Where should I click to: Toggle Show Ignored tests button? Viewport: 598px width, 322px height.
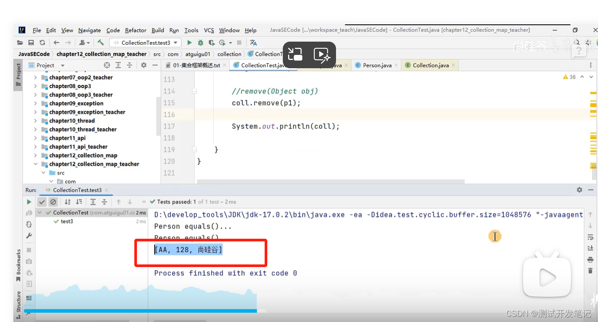click(x=53, y=202)
